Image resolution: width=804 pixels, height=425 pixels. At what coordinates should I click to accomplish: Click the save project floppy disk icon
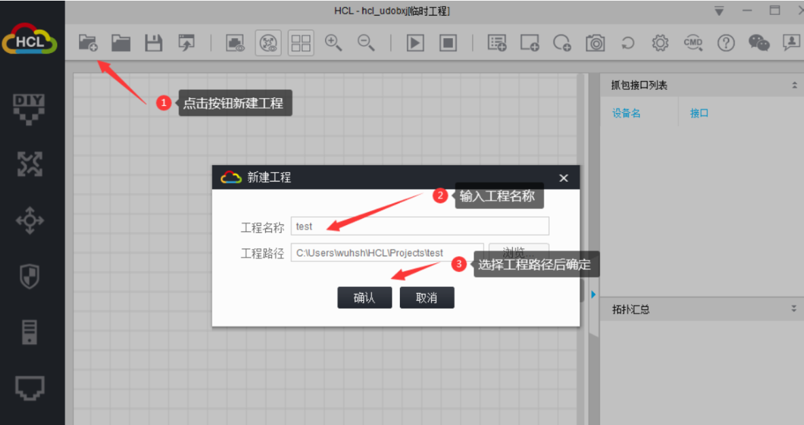pos(154,43)
